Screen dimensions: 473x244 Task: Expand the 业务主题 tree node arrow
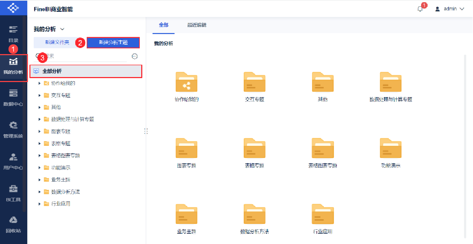40,180
